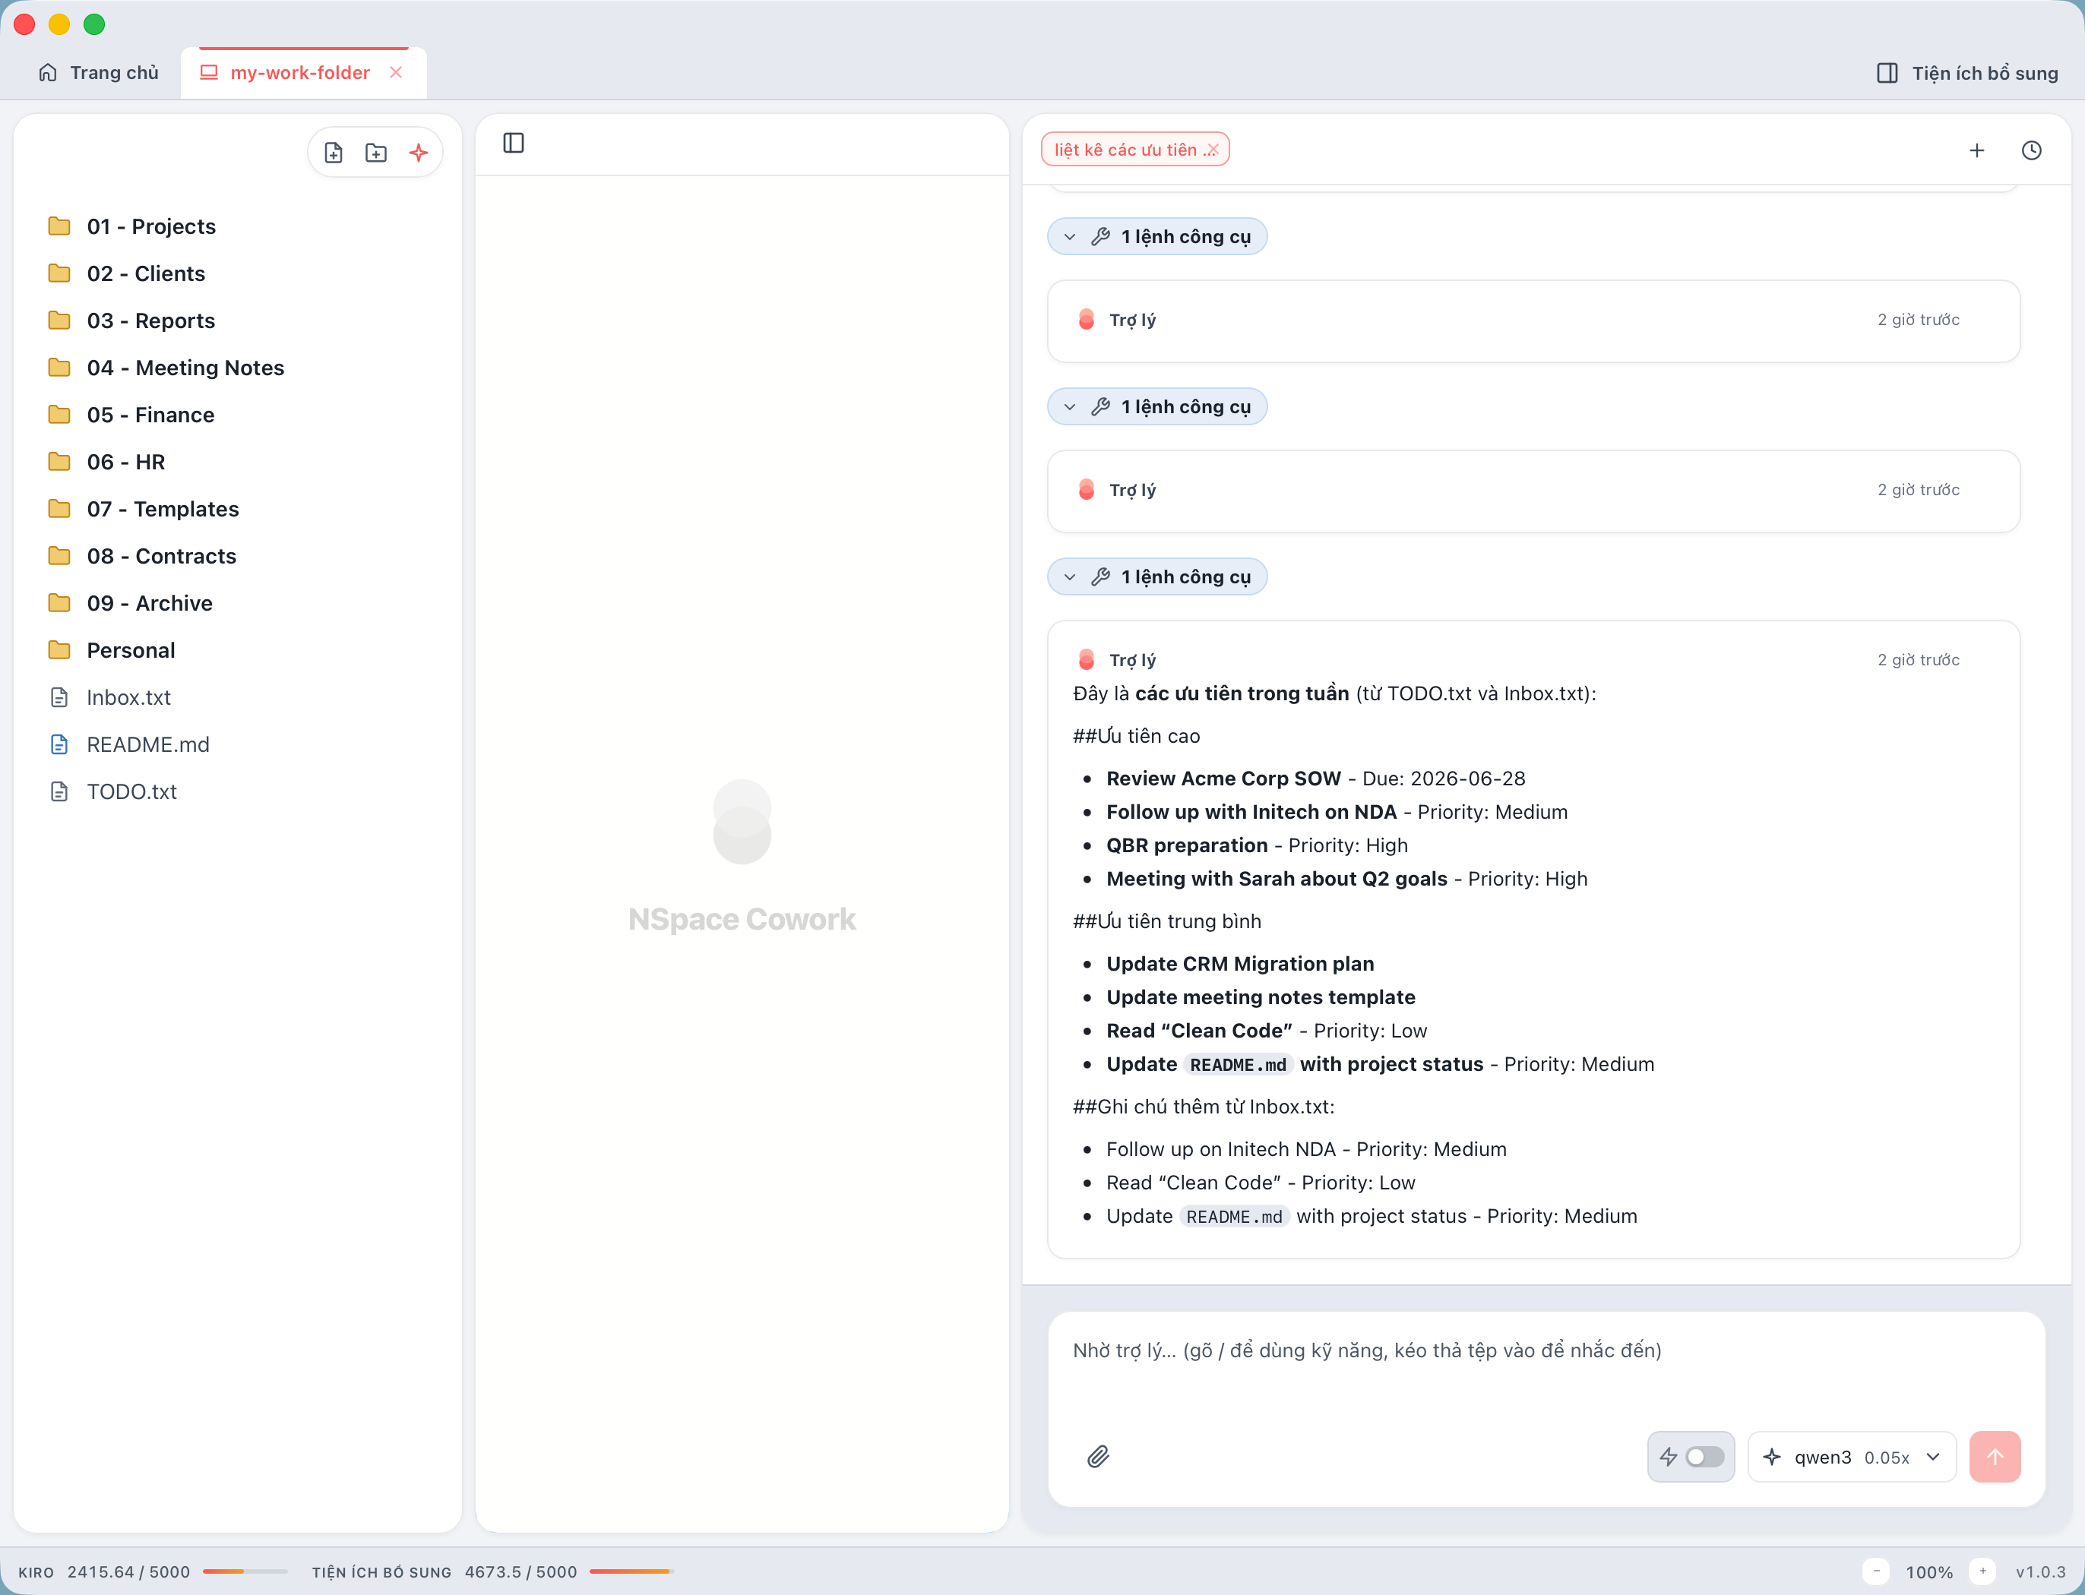Click the Personal folder icon
2085x1595 pixels.
click(59, 649)
